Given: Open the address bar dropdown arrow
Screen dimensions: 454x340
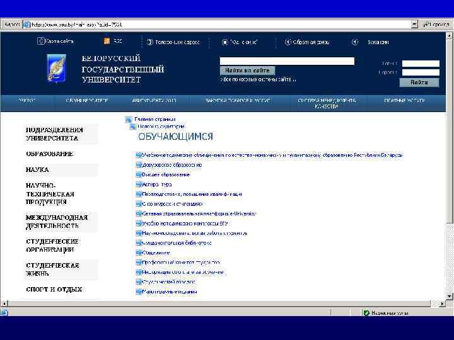Looking at the screenshot, I should [x=415, y=25].
